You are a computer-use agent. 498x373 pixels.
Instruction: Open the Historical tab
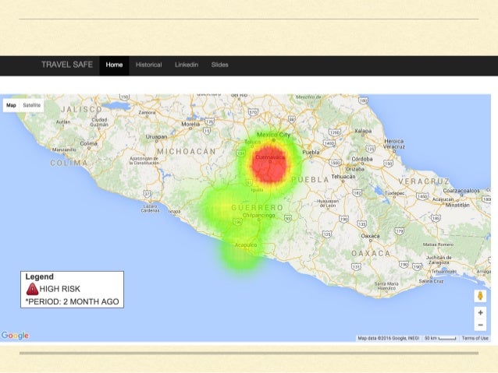tap(148, 65)
